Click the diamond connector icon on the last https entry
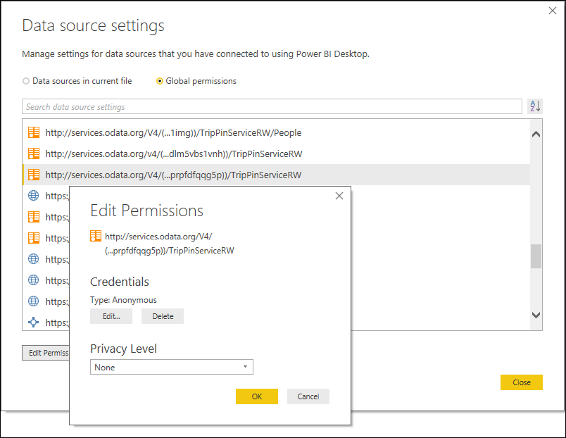Image resolution: width=566 pixels, height=438 pixels. coord(33,323)
